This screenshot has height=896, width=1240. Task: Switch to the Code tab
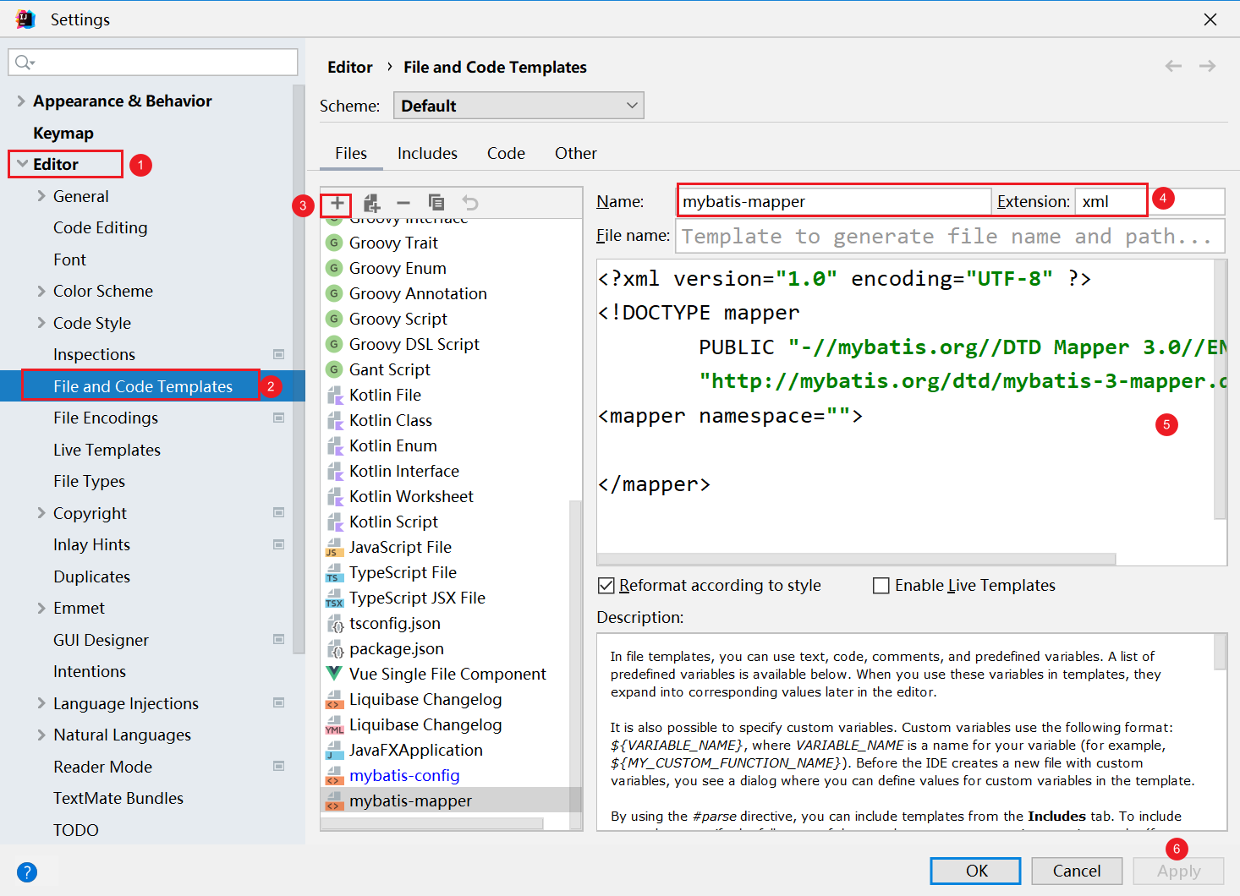[506, 153]
